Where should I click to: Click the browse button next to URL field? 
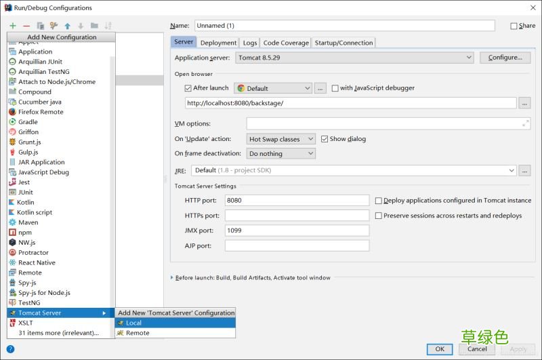[524, 103]
